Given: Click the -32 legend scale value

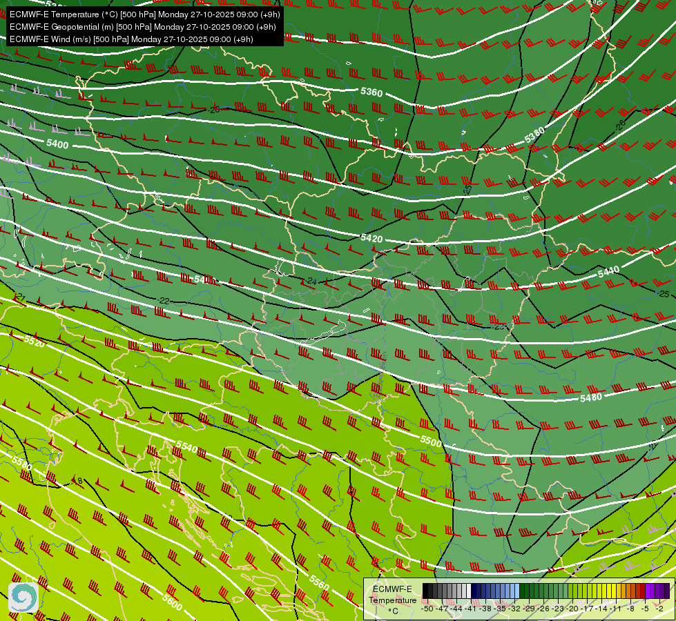Looking at the screenshot, I should click(x=514, y=609).
